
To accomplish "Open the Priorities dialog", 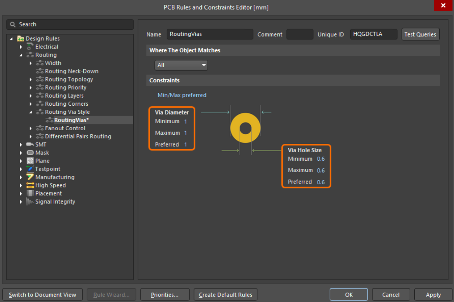I will pyautogui.click(x=165, y=294).
